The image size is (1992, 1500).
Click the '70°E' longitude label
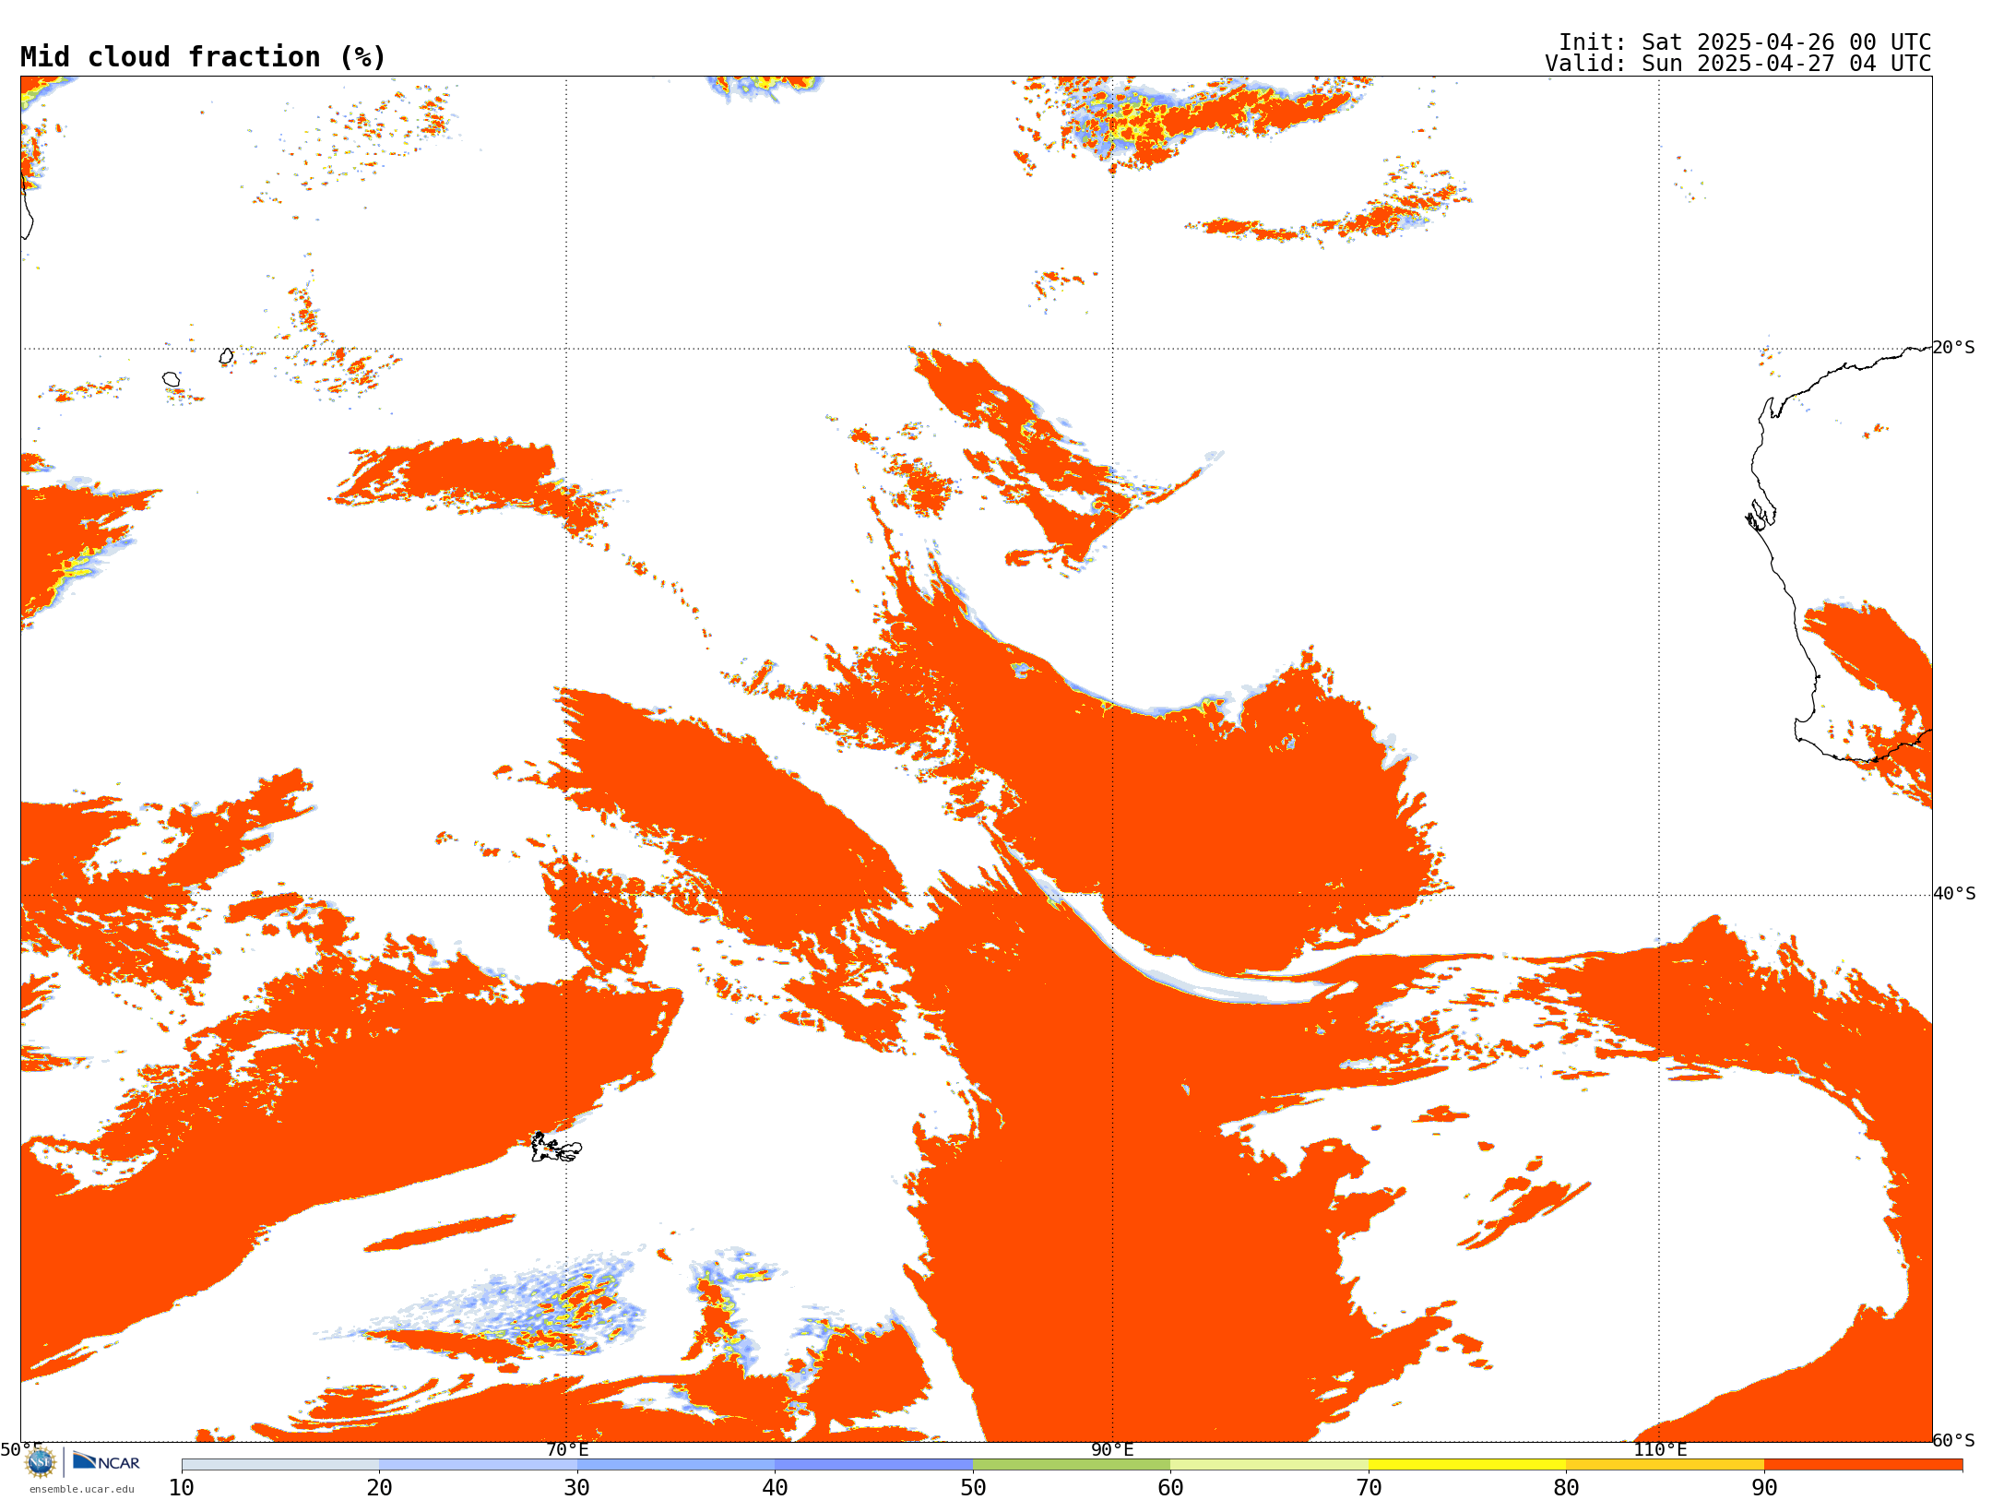567,1449
